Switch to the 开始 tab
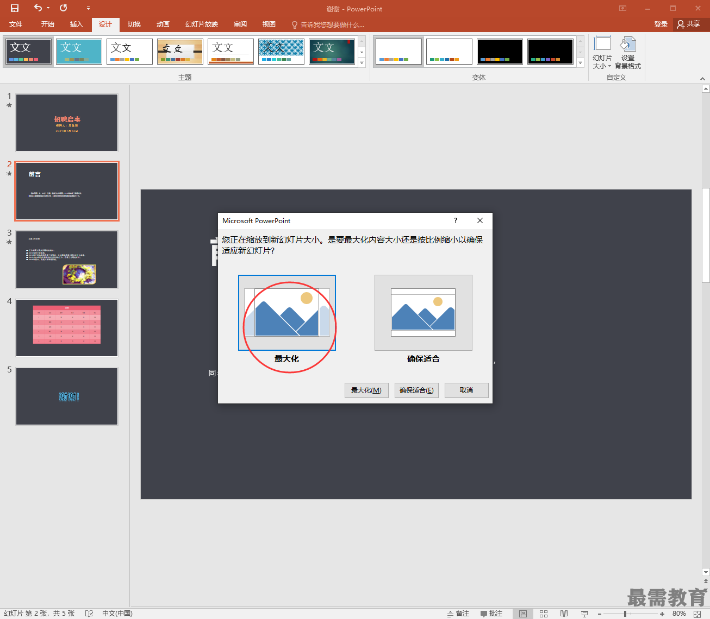Viewport: 710px width, 619px height. (x=48, y=24)
